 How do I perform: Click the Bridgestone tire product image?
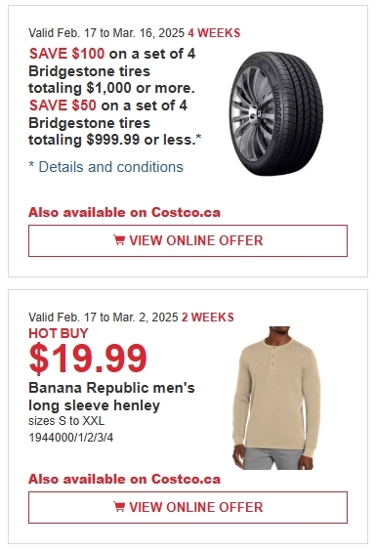(x=276, y=113)
